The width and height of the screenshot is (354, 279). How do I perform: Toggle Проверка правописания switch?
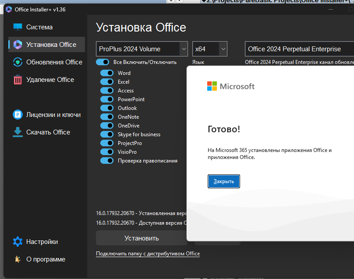(x=107, y=161)
